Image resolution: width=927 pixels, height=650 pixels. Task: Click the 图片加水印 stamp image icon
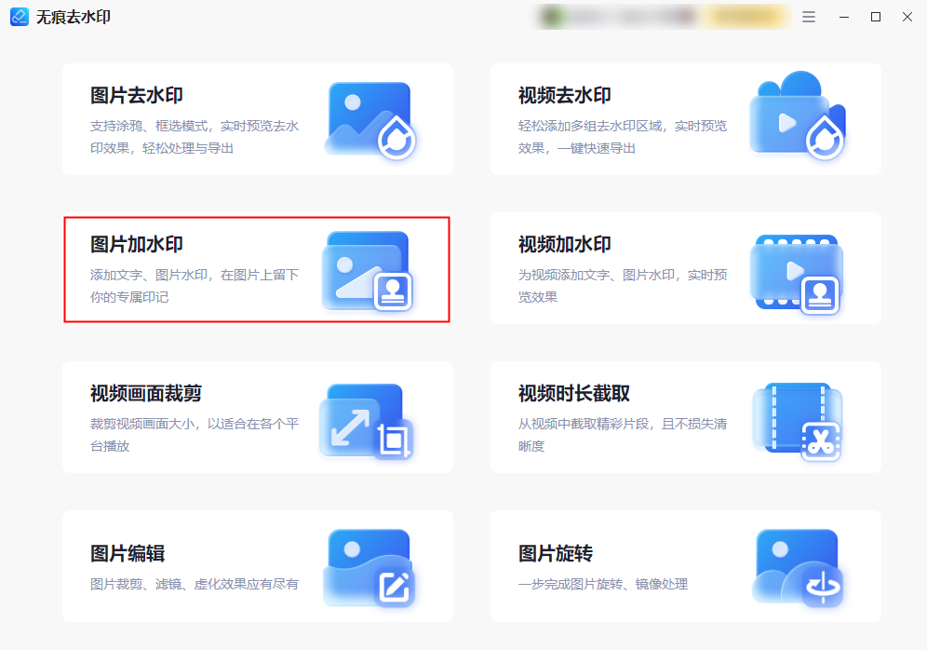click(367, 271)
